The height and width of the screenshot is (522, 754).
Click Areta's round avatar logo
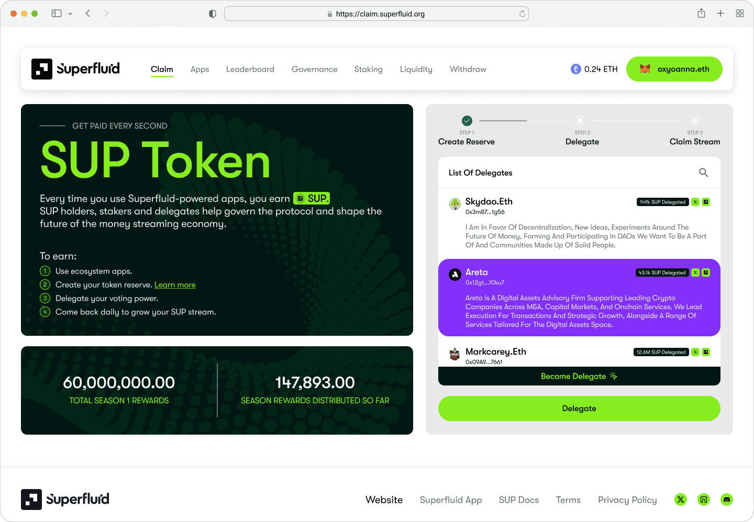[455, 274]
